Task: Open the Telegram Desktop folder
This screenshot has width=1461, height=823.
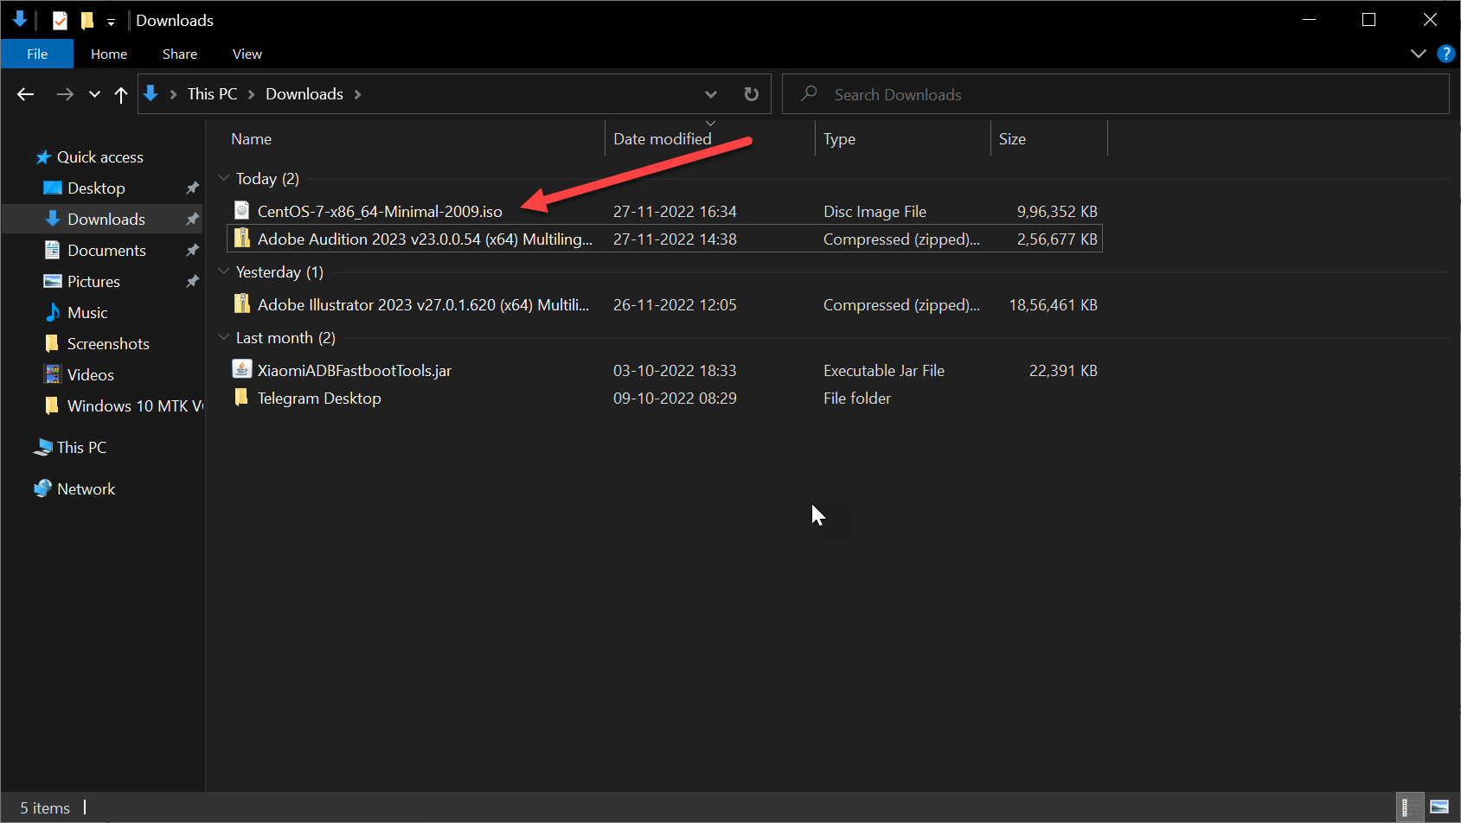Action: [319, 398]
